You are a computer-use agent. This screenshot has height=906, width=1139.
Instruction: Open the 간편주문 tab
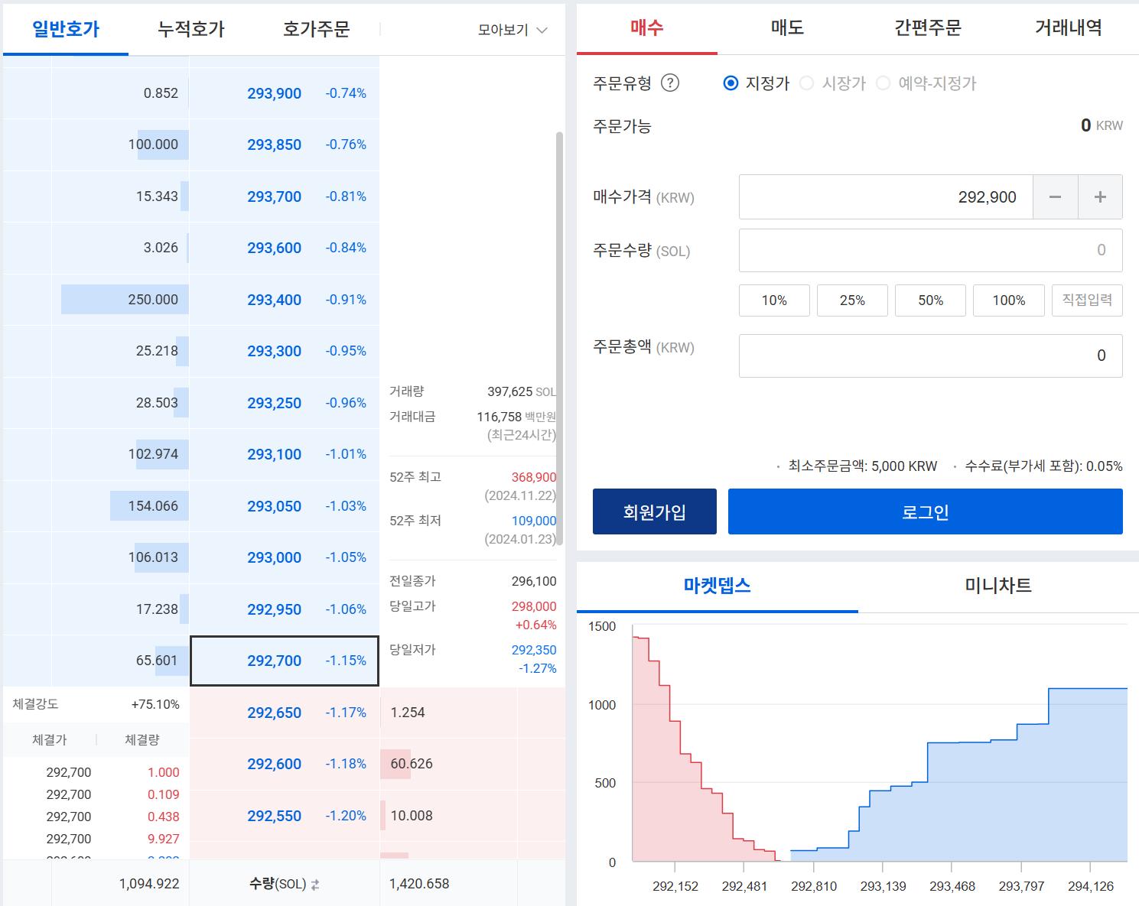[928, 28]
